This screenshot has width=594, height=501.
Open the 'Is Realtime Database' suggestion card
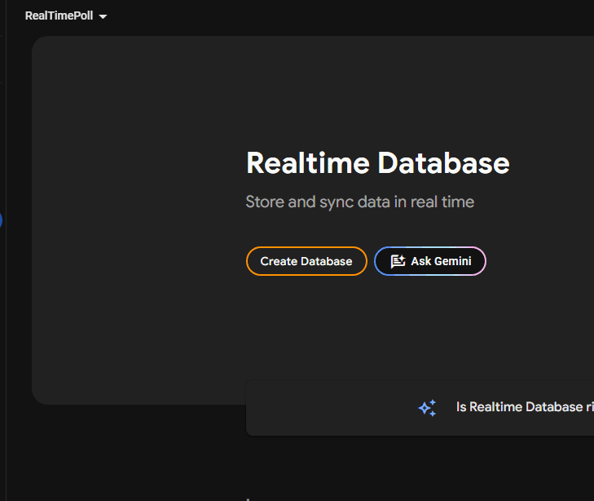coord(420,408)
